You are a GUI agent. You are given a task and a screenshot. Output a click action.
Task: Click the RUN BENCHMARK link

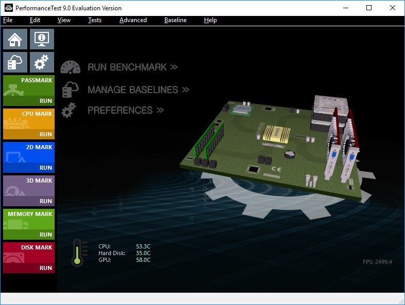pyautogui.click(x=132, y=67)
